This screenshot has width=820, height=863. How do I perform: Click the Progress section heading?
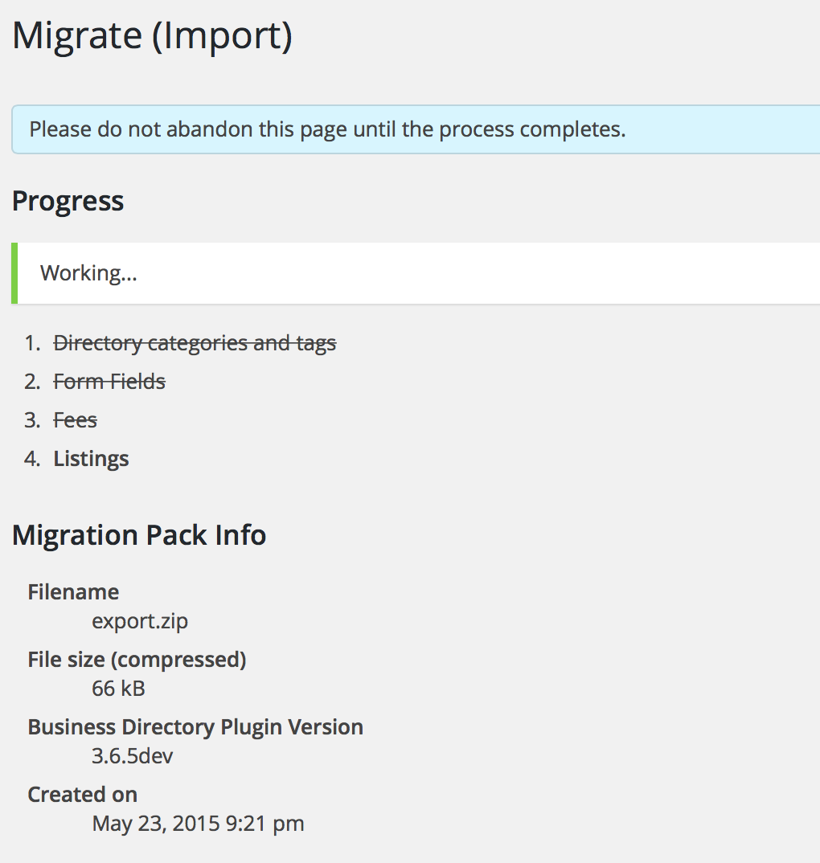[68, 201]
